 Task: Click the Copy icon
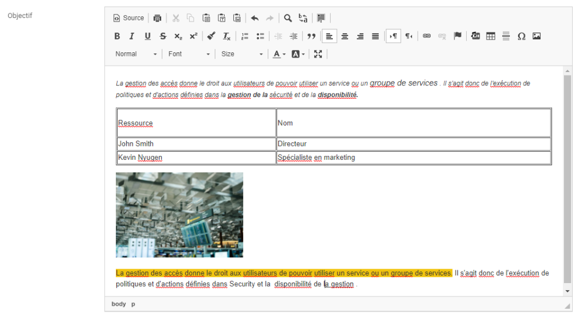(190, 18)
